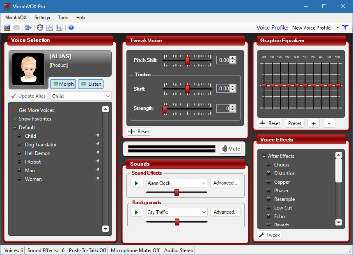Click the Sound Effects volume slider handle
Image resolution: width=353 pixels, height=255 pixels.
(177, 192)
